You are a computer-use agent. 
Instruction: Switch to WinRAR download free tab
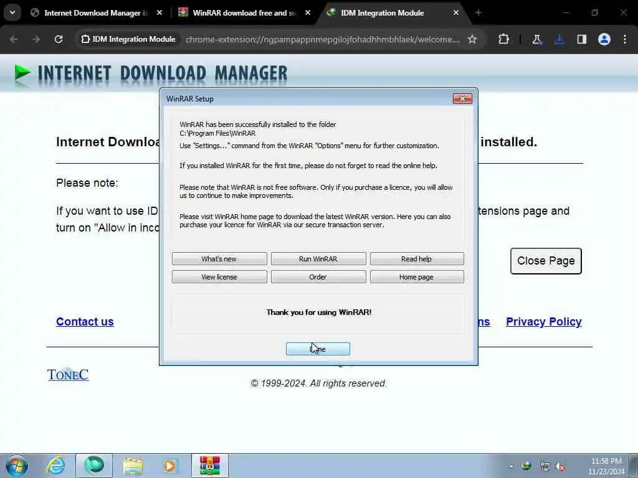pyautogui.click(x=244, y=13)
